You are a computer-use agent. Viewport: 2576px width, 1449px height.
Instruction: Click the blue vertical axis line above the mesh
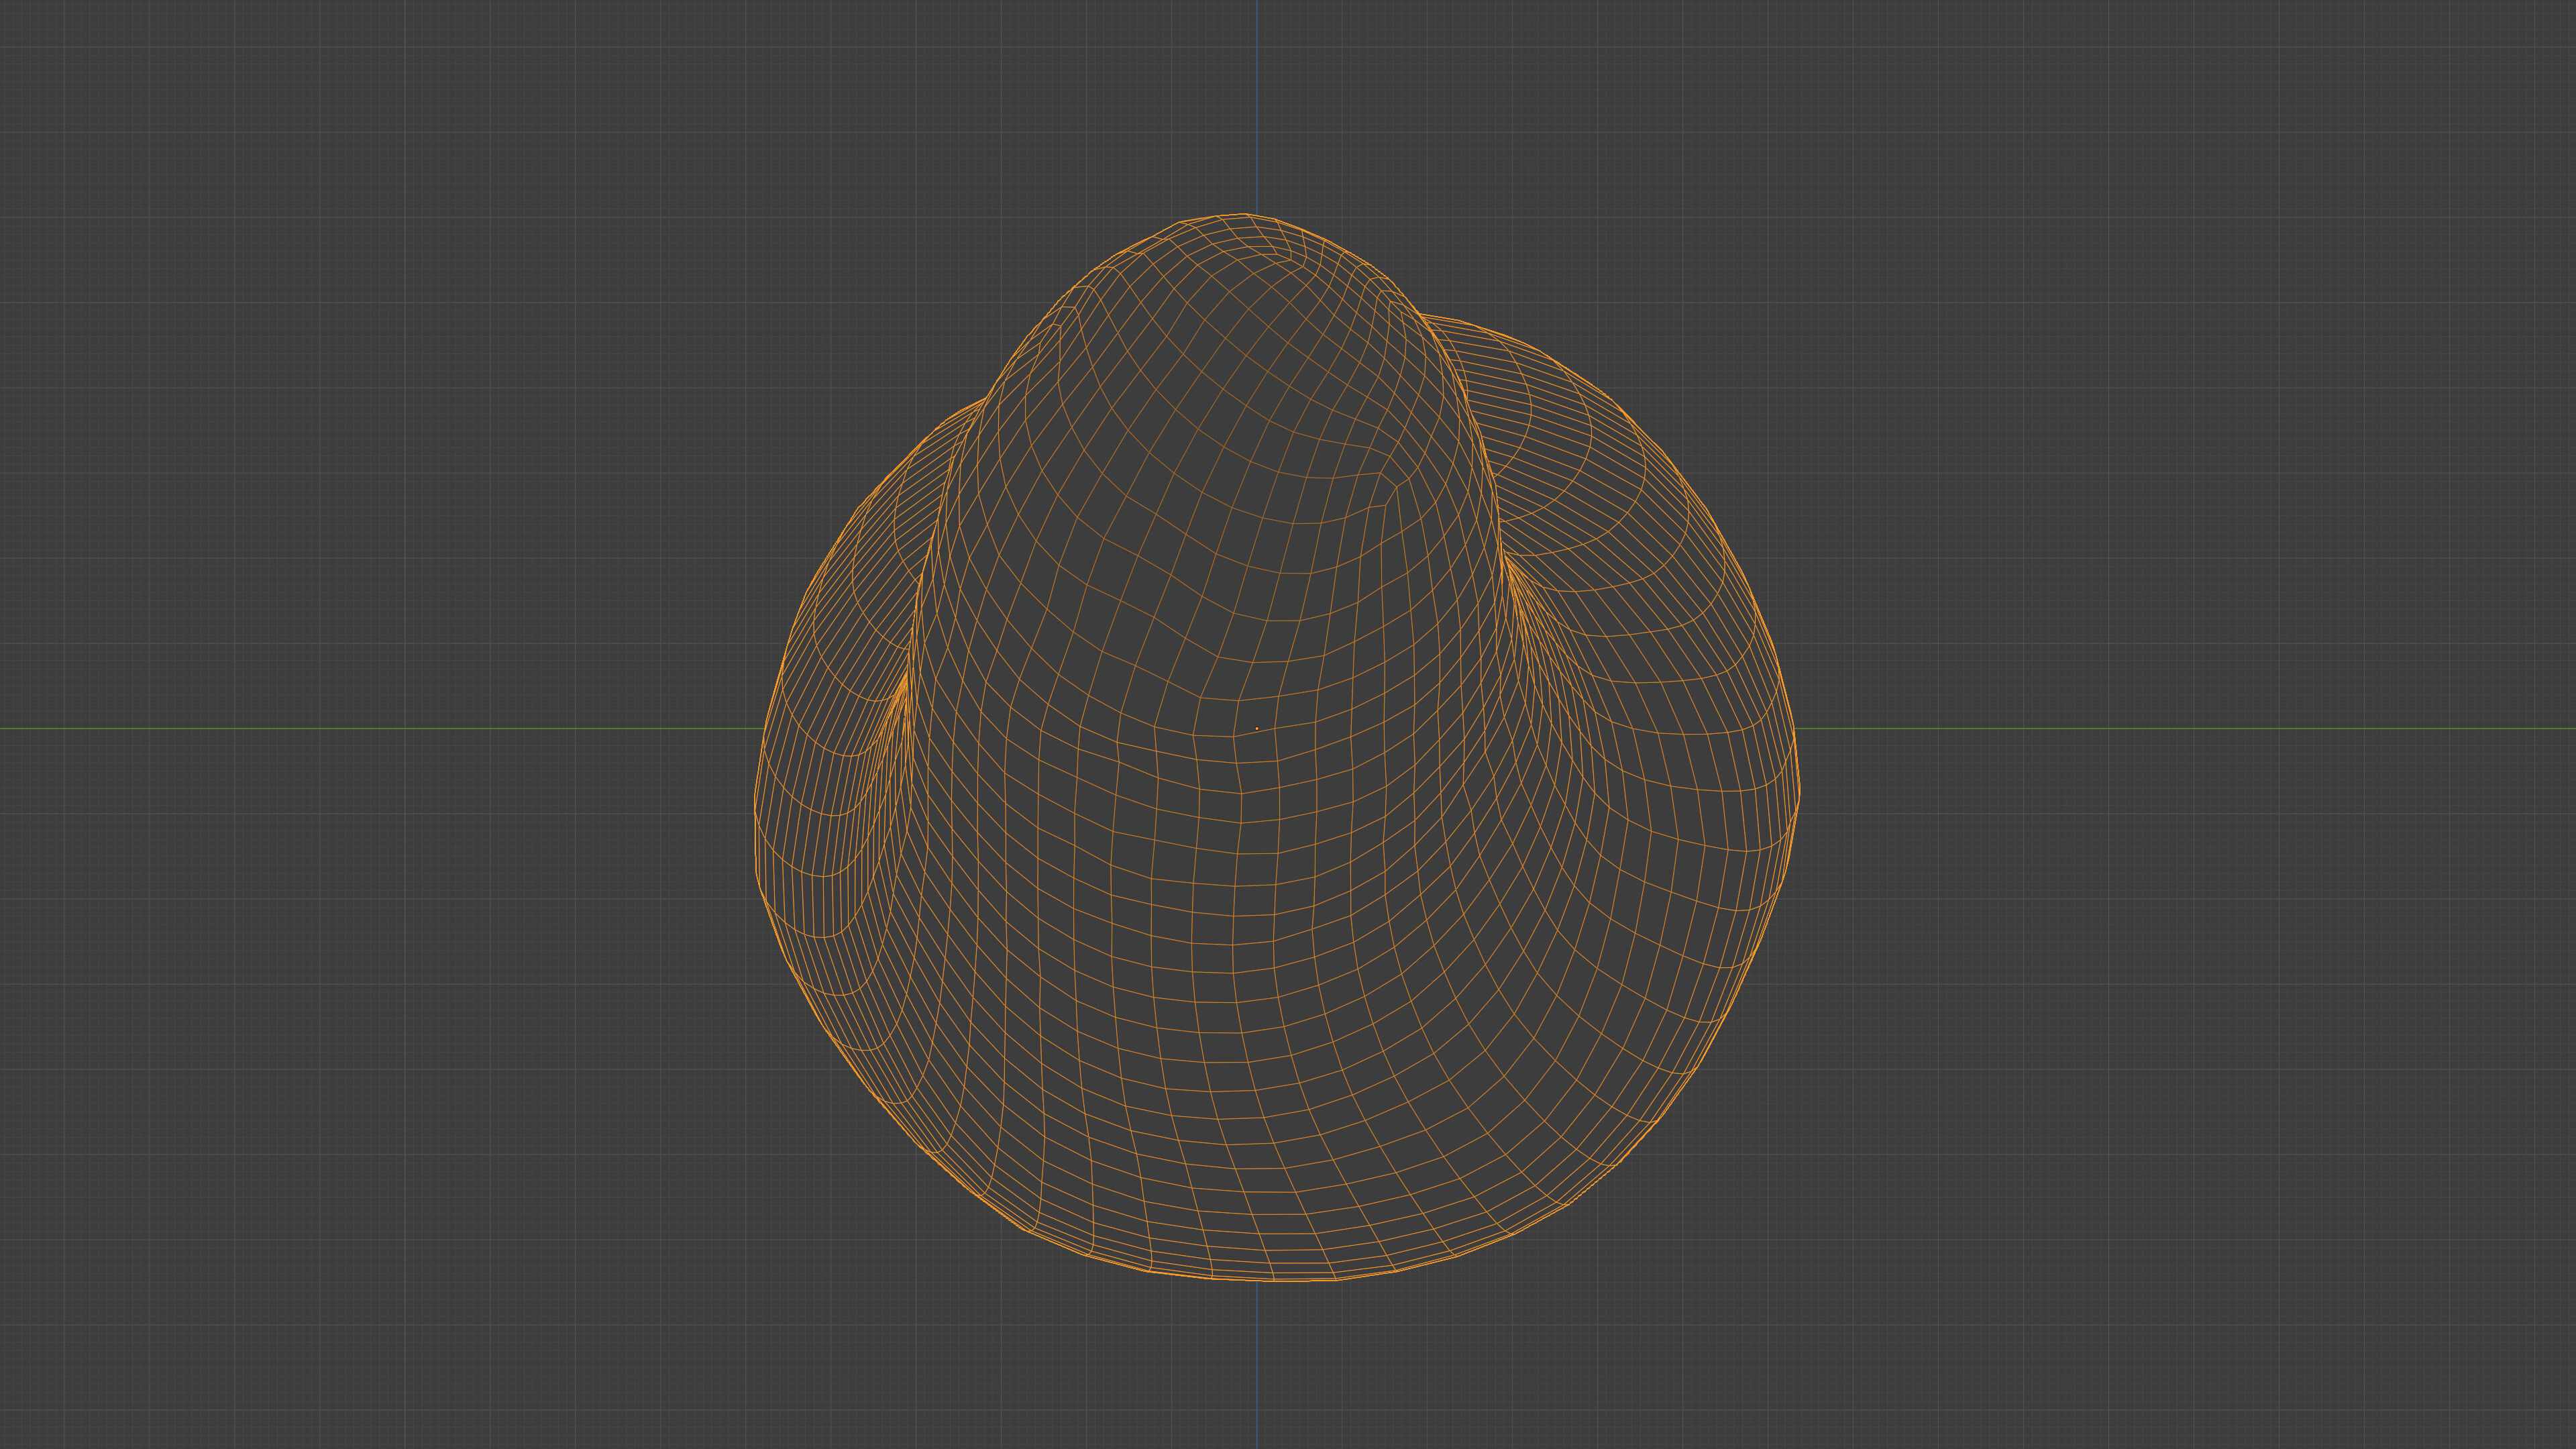coord(1256,100)
